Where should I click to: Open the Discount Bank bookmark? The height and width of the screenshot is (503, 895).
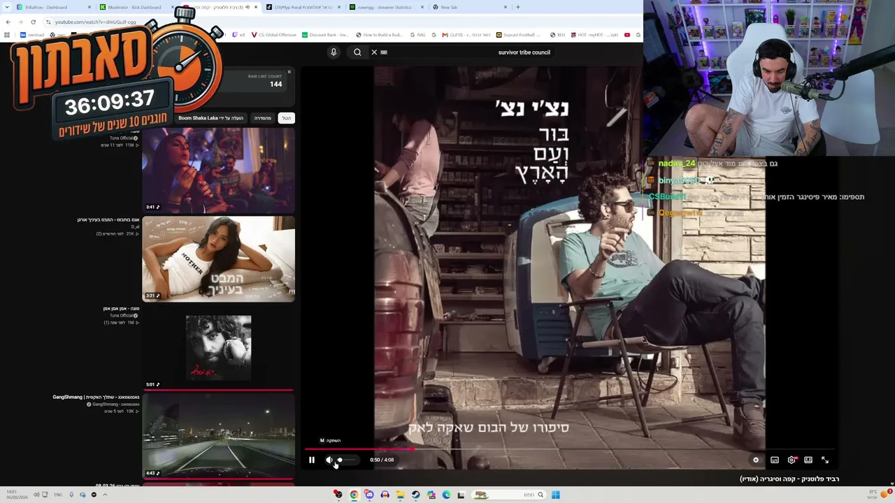[x=326, y=35]
